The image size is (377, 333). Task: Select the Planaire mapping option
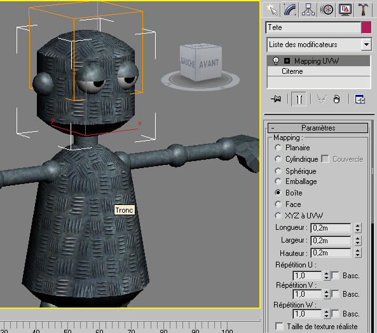[x=278, y=147]
